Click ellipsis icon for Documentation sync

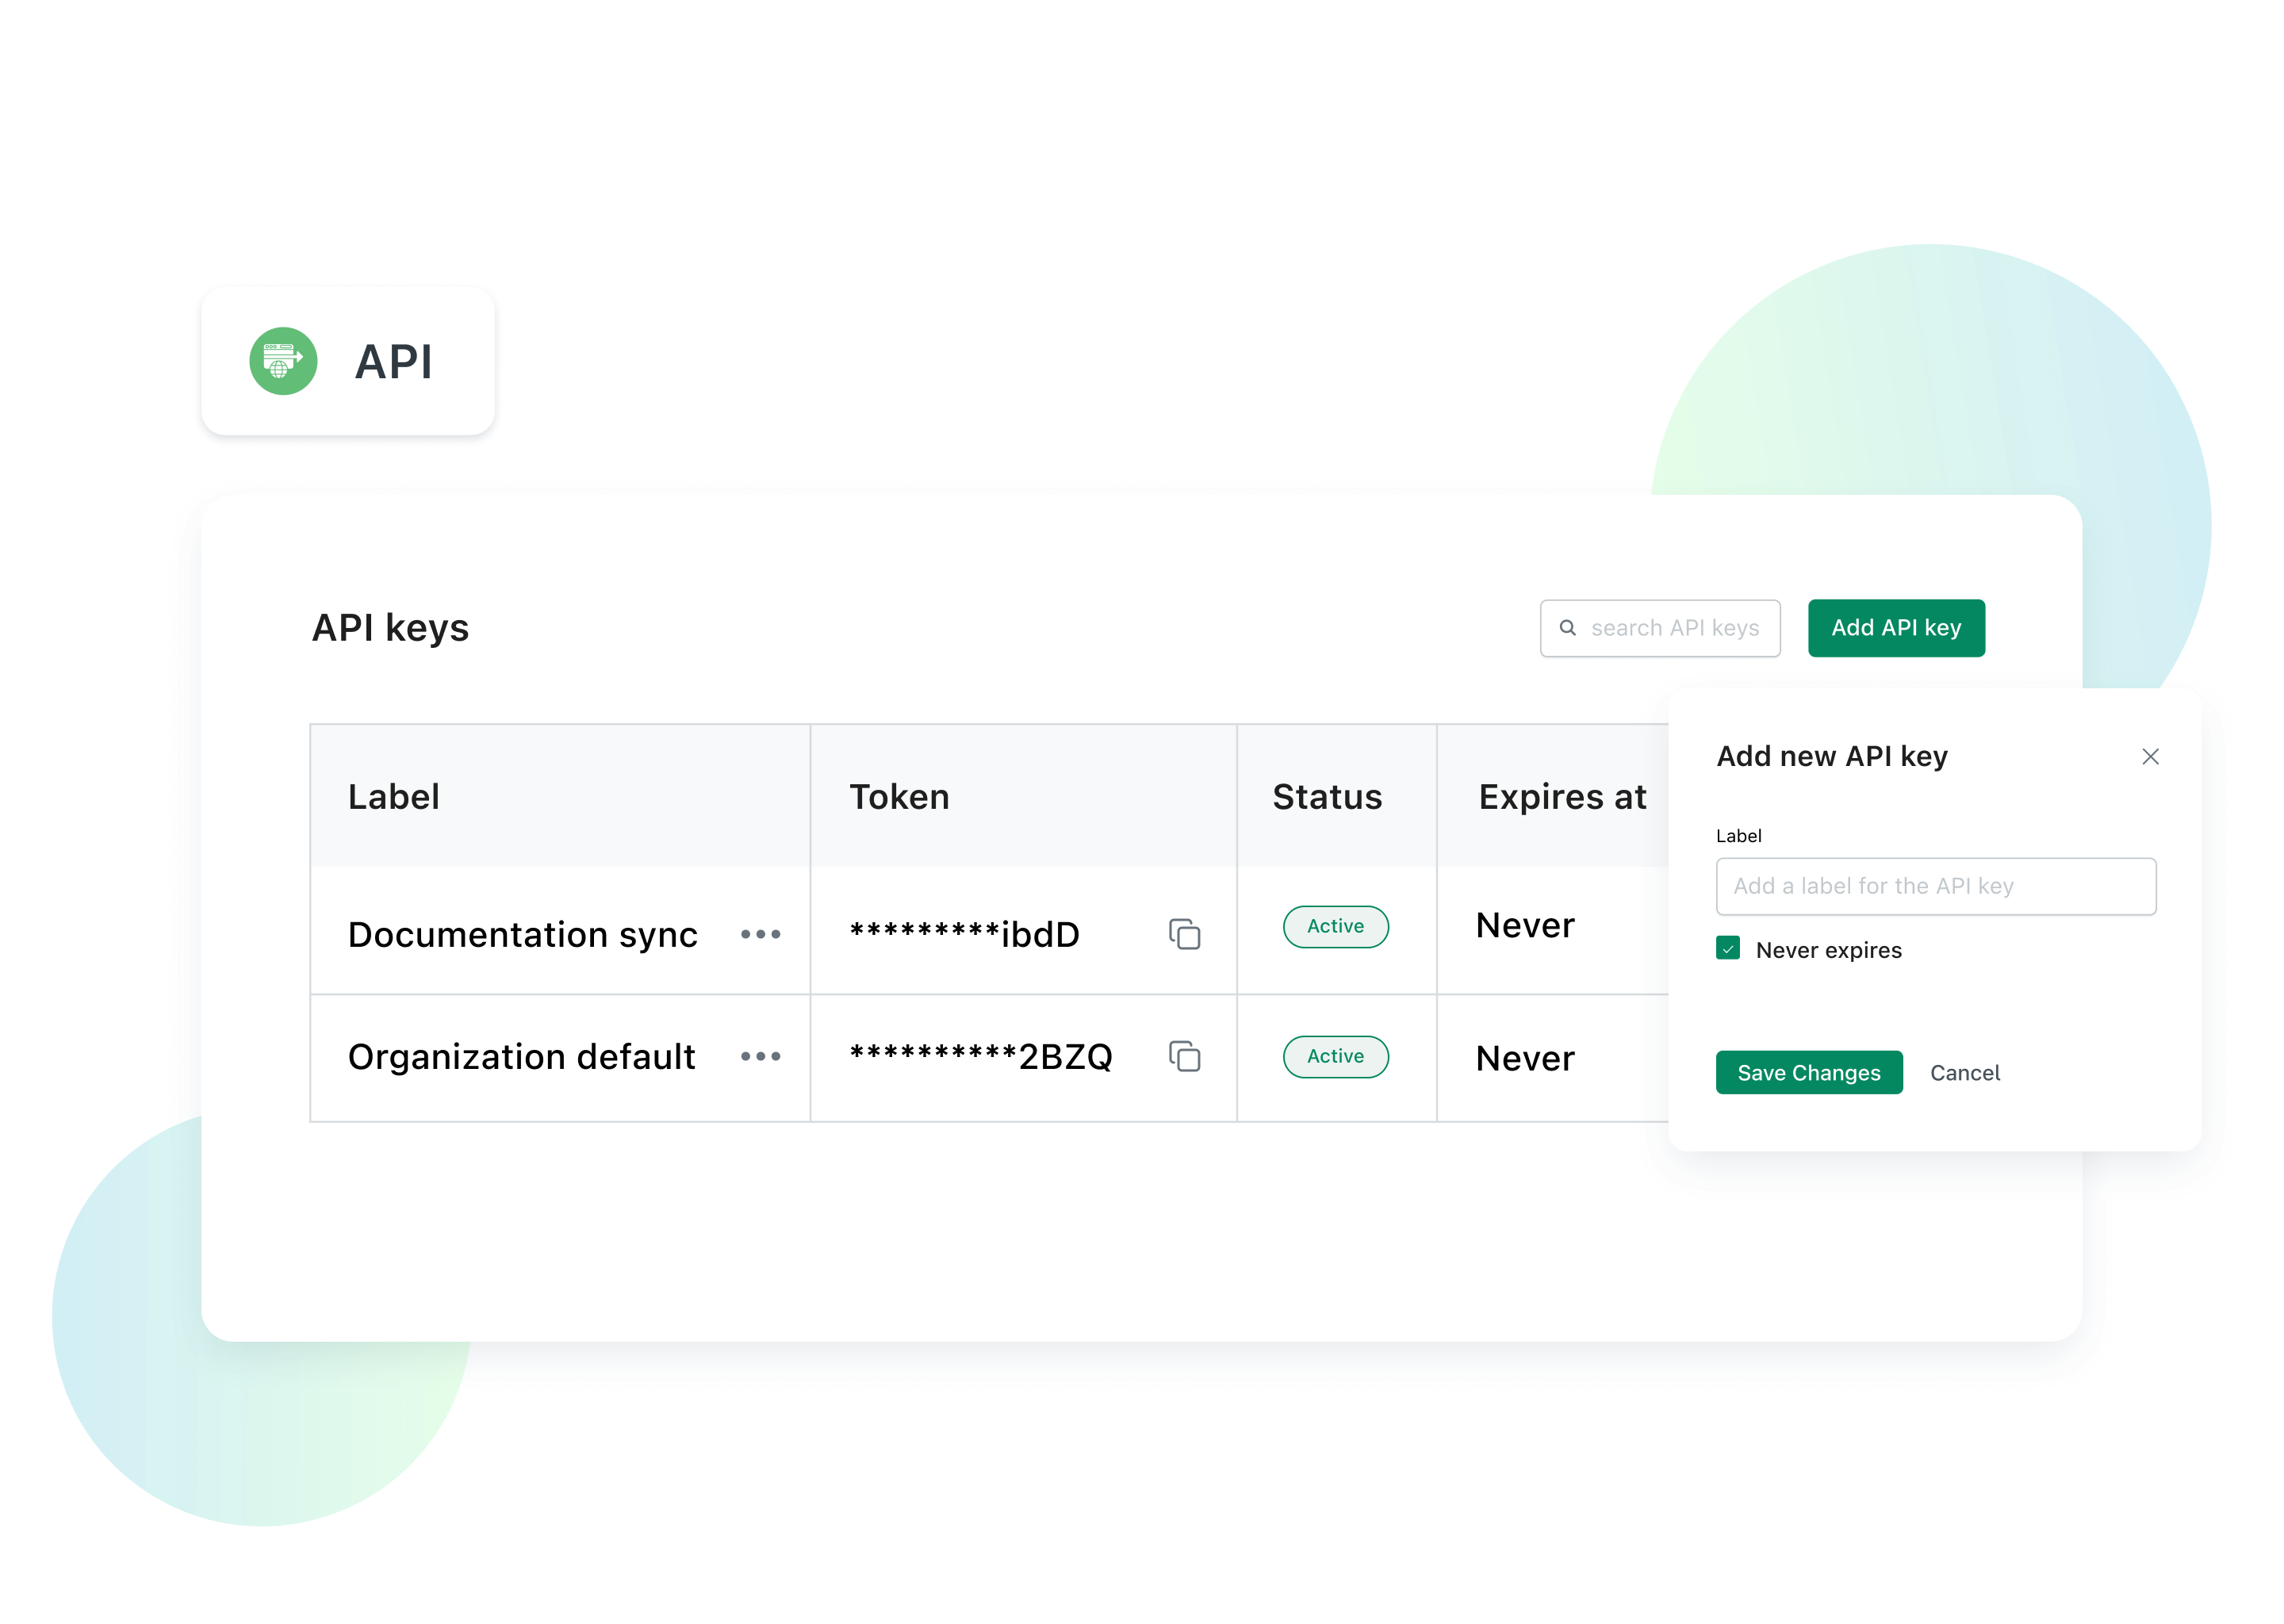761,933
